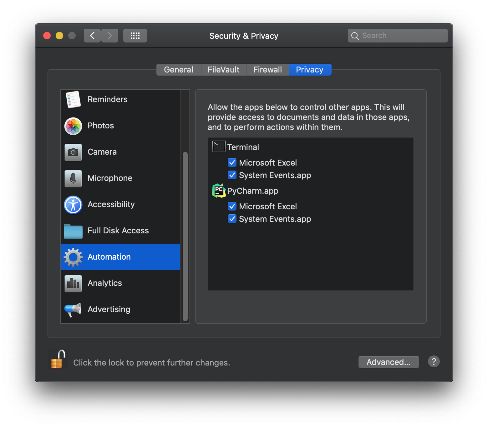Select the Full Disk Access label
488x428 pixels.
click(118, 231)
